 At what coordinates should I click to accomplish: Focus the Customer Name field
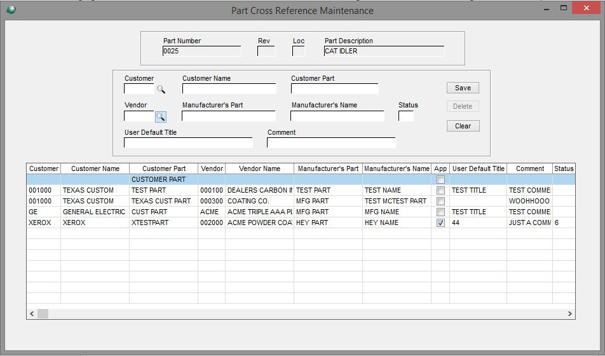tap(229, 89)
